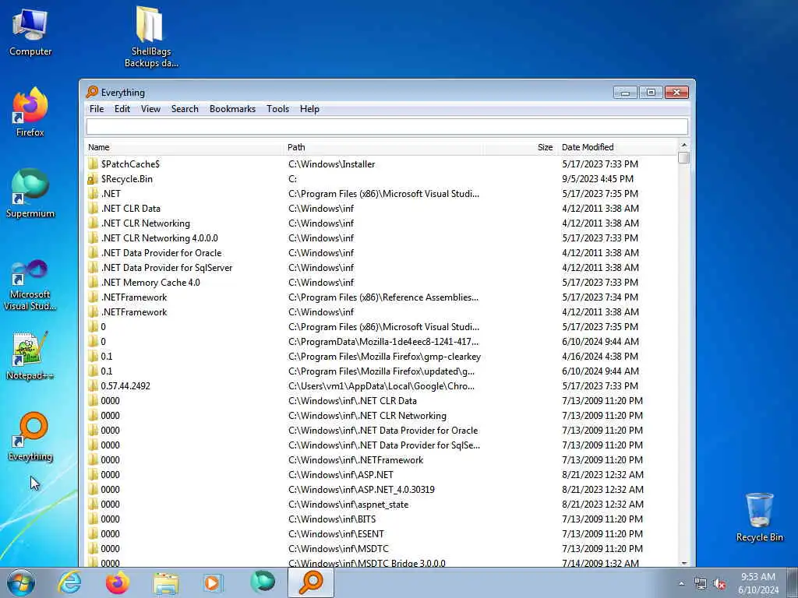The image size is (798, 598).
Task: Select folder 0 under Mozilla ProgramData path
Action: [382, 342]
